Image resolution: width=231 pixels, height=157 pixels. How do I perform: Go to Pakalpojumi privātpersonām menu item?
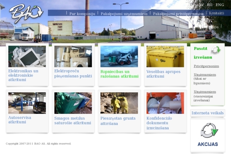[178, 13]
